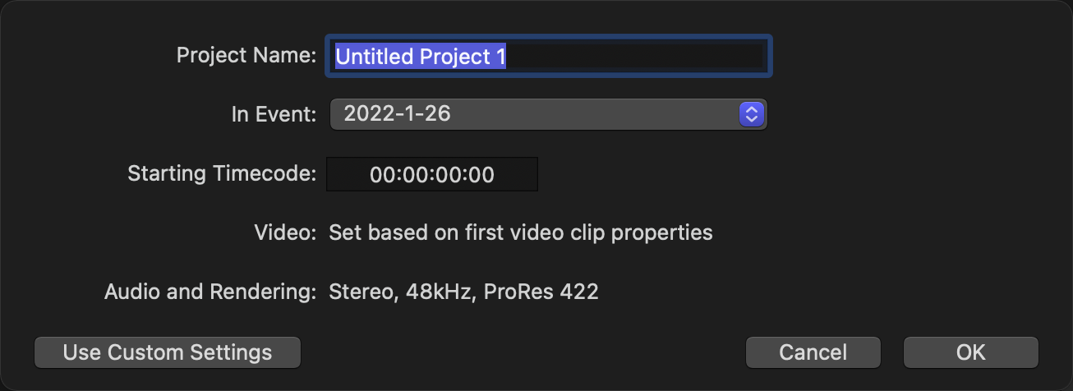Click the 'In Event:' label
Screen dimensions: 1073x391
(274, 115)
